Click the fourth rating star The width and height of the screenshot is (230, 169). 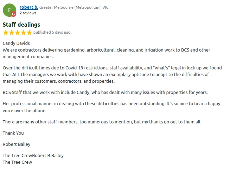pyautogui.click(x=23, y=33)
